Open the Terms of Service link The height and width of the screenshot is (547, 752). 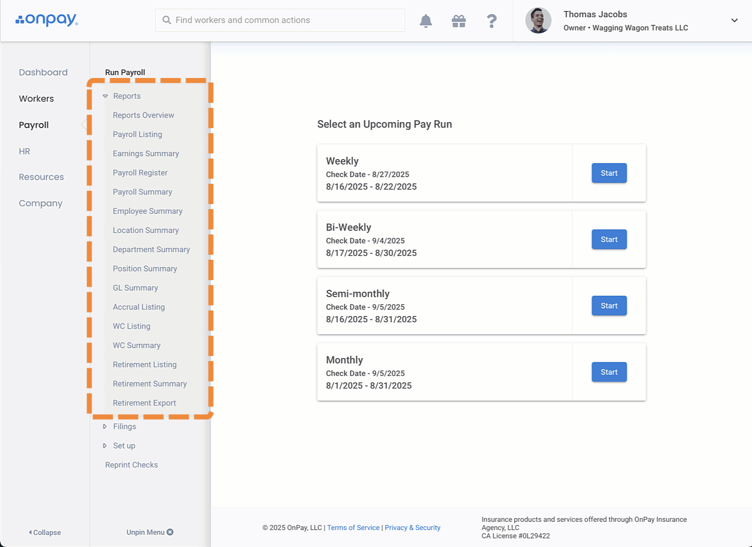point(353,528)
